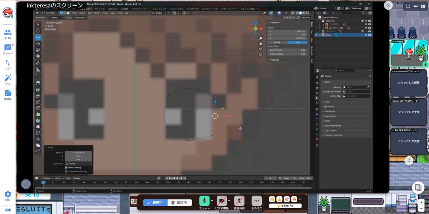429x214 pixels.
Task: Select the Select Box tool icon
Action: 38,24
